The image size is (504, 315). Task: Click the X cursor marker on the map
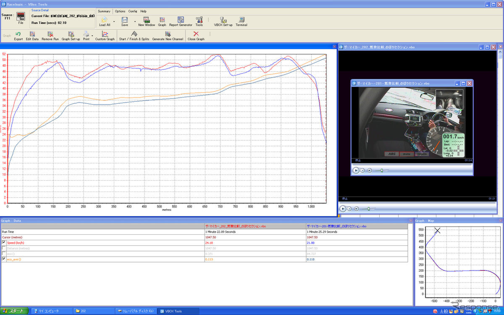437,230
